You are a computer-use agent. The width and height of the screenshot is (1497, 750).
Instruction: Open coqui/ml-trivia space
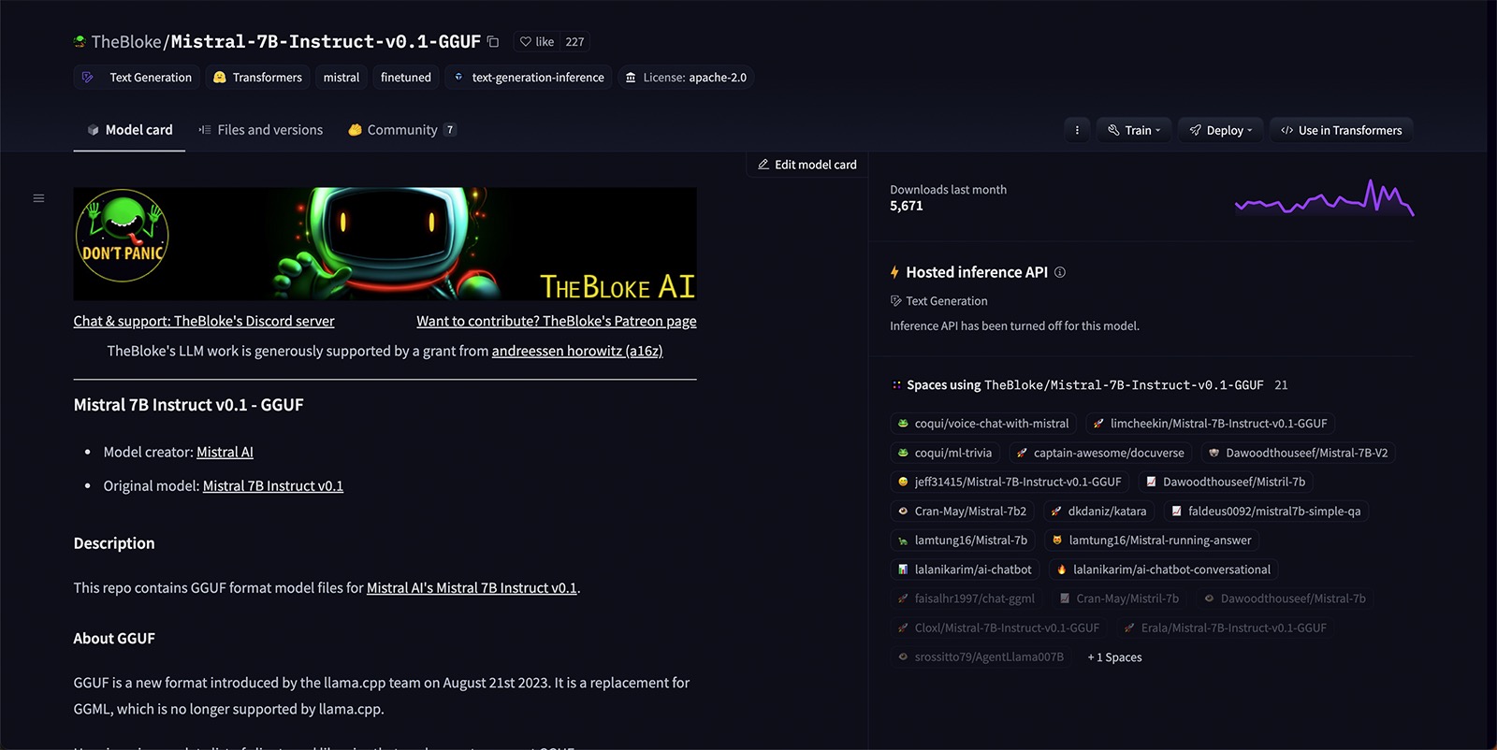(945, 453)
